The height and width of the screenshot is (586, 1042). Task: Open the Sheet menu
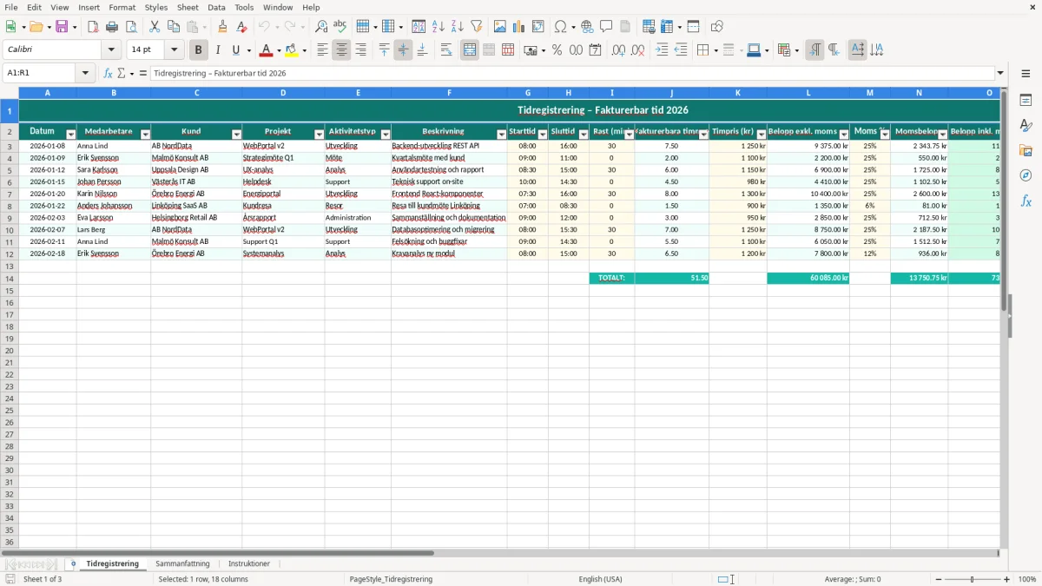(188, 7)
